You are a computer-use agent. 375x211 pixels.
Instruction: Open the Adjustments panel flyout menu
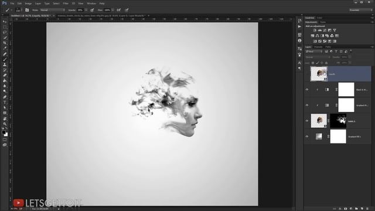[372, 22]
